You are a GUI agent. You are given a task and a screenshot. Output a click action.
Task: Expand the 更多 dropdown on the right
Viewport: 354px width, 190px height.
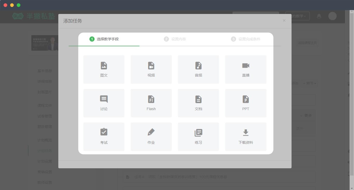306,116
